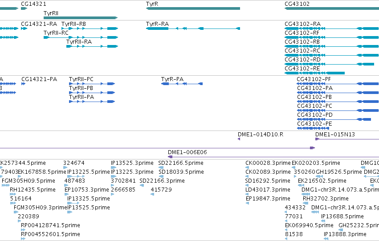Screen dimensions: 379x241
Task: Select the FGM305H09.3prime EST label
Action: (x=41, y=208)
